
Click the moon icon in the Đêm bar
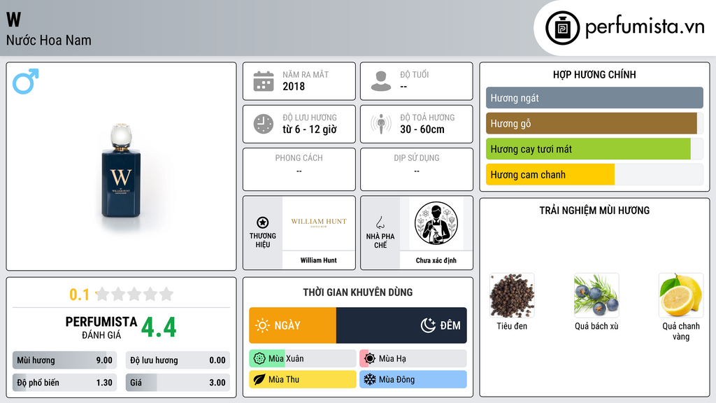coord(428,325)
